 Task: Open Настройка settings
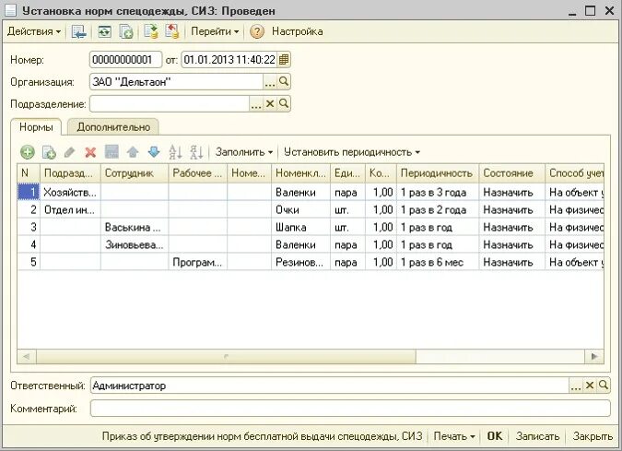click(297, 31)
